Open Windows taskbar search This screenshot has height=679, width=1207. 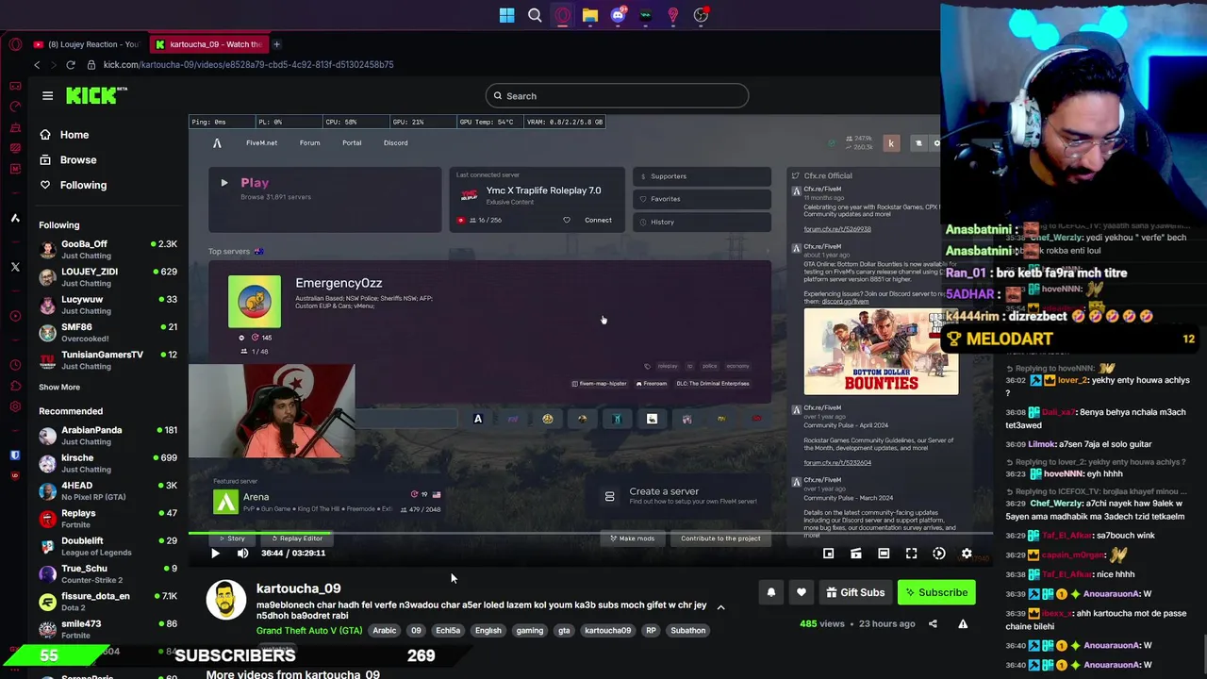(x=535, y=15)
